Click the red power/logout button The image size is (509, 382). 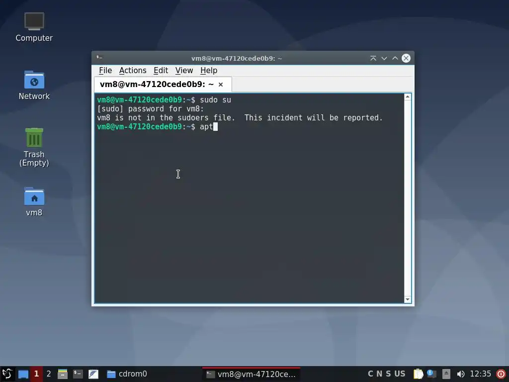click(x=501, y=374)
